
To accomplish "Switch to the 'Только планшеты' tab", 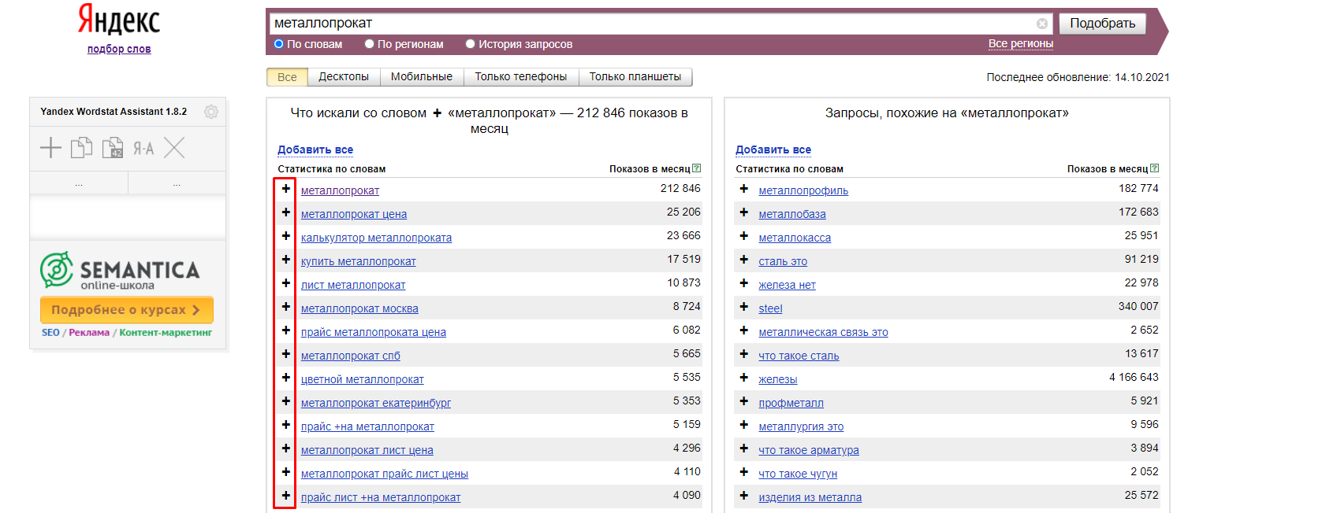I will pyautogui.click(x=635, y=76).
